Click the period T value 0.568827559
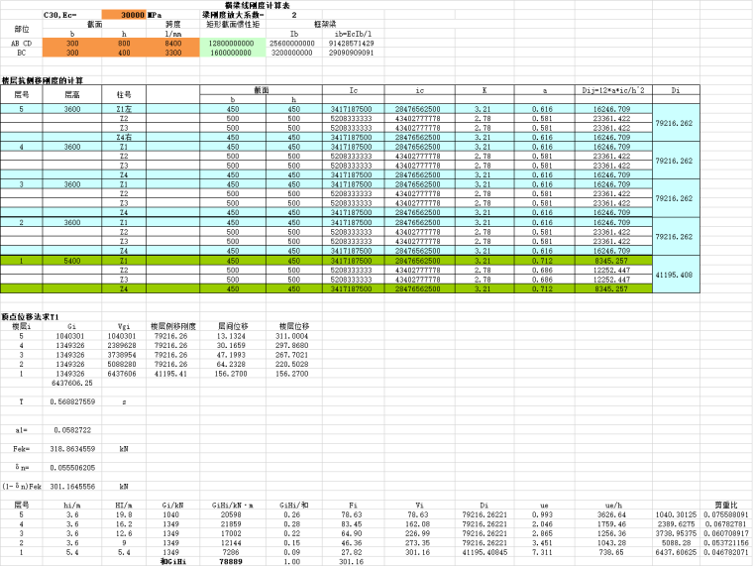Screen dimensions: 753x566 [72, 402]
